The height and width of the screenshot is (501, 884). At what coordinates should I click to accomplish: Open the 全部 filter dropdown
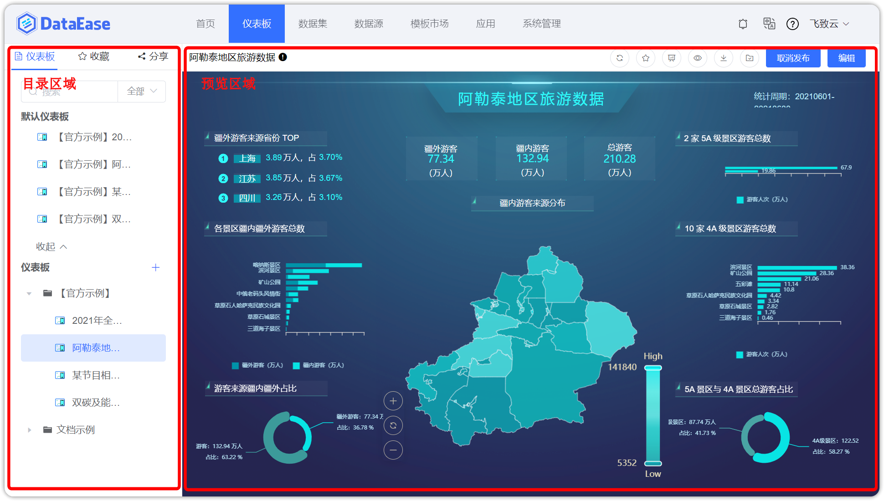(x=140, y=91)
